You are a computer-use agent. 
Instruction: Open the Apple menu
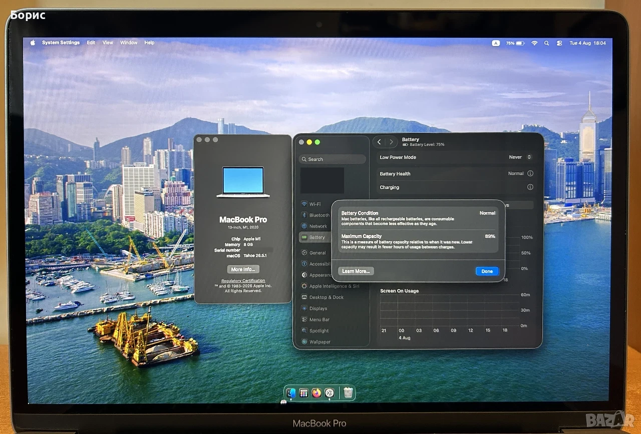[33, 43]
